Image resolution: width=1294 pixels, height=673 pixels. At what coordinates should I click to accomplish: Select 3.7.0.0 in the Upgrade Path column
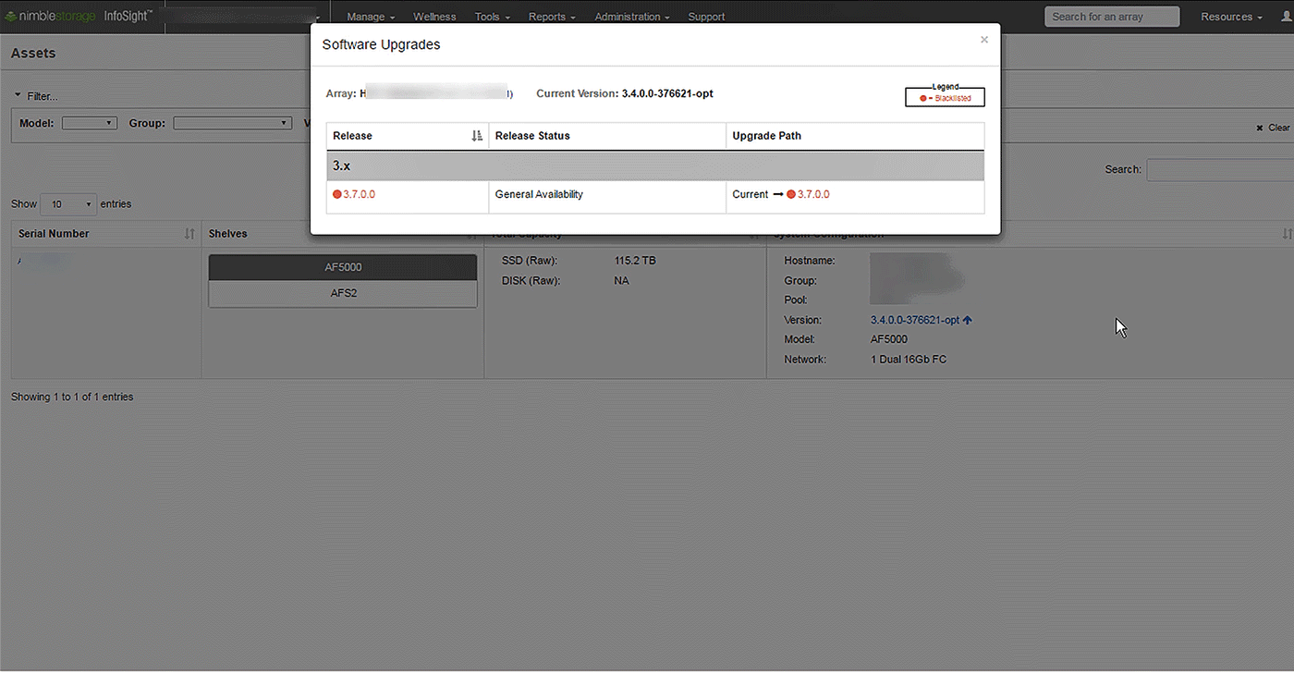pyautogui.click(x=813, y=194)
